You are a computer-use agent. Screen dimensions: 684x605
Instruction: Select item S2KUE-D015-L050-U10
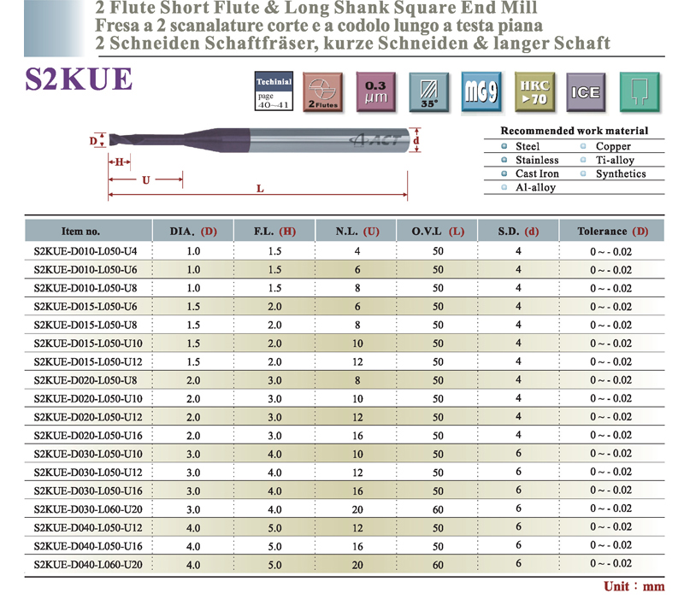[88, 344]
